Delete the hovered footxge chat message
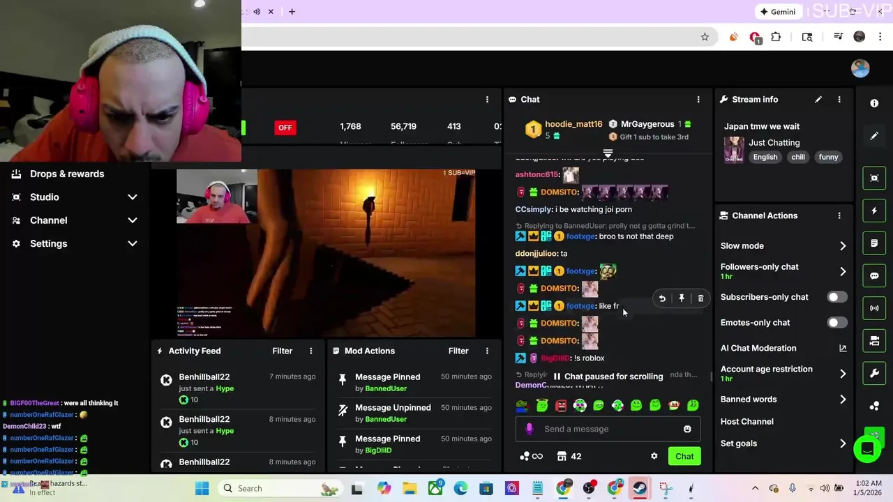This screenshot has width=893, height=502. 700,298
